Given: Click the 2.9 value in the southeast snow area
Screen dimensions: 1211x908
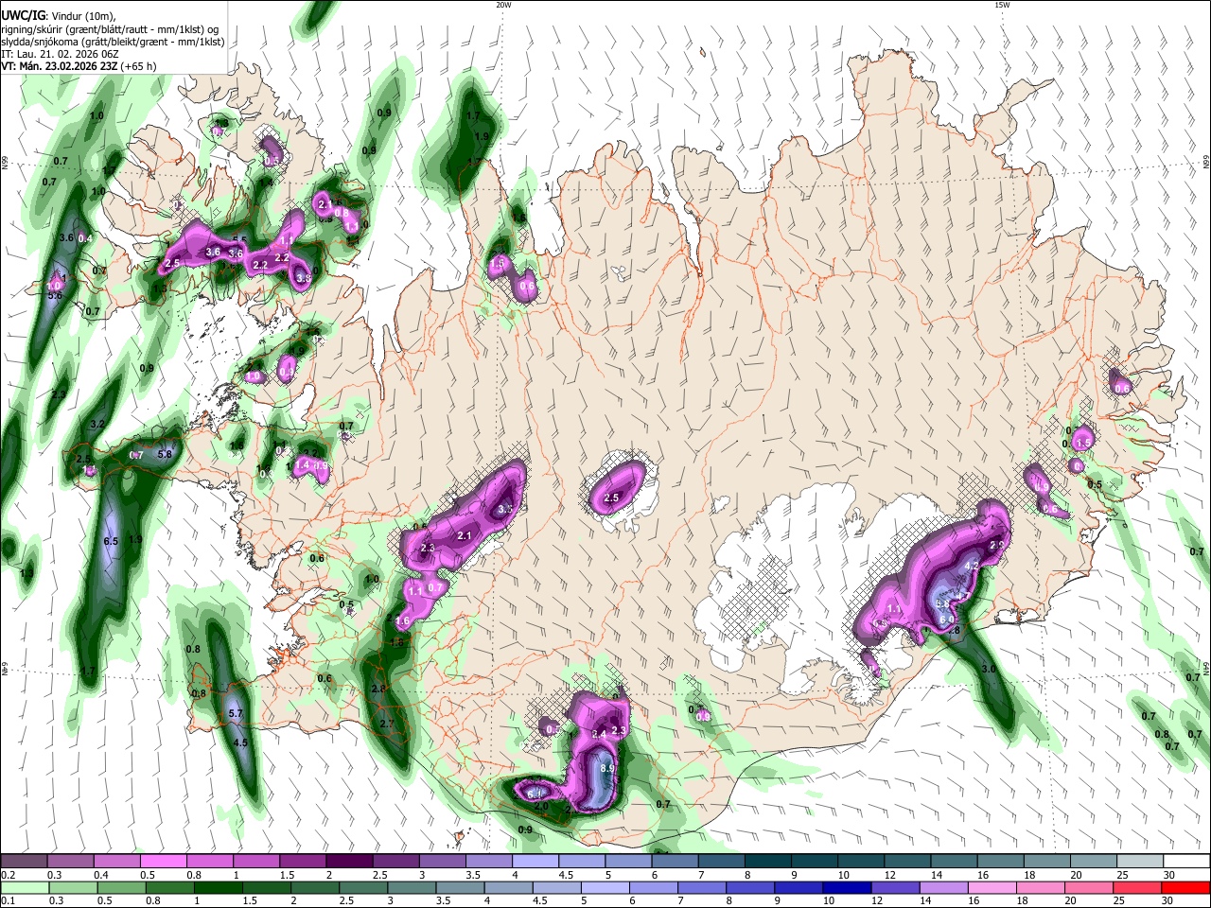Looking at the screenshot, I should (996, 546).
